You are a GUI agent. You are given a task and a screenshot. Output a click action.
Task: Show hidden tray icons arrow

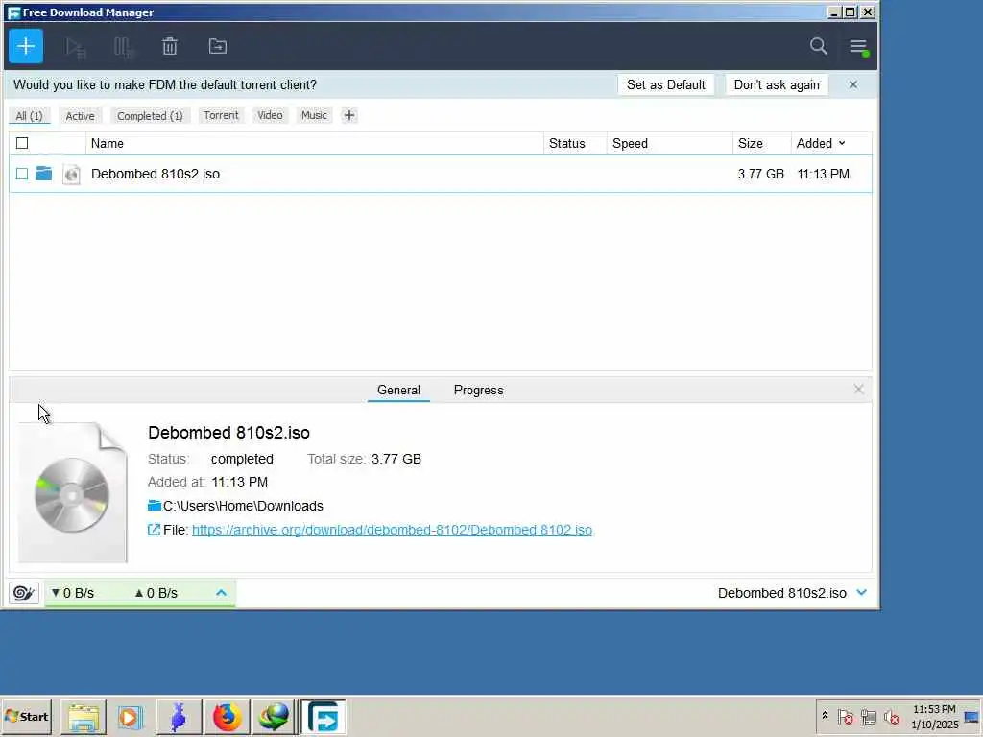825,716
